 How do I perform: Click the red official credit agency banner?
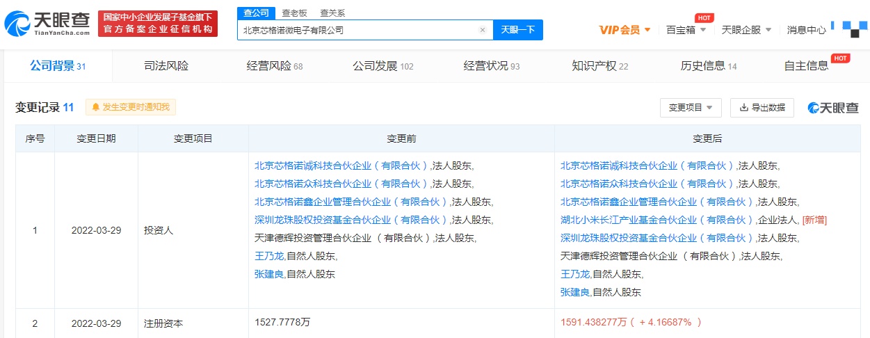(158, 24)
